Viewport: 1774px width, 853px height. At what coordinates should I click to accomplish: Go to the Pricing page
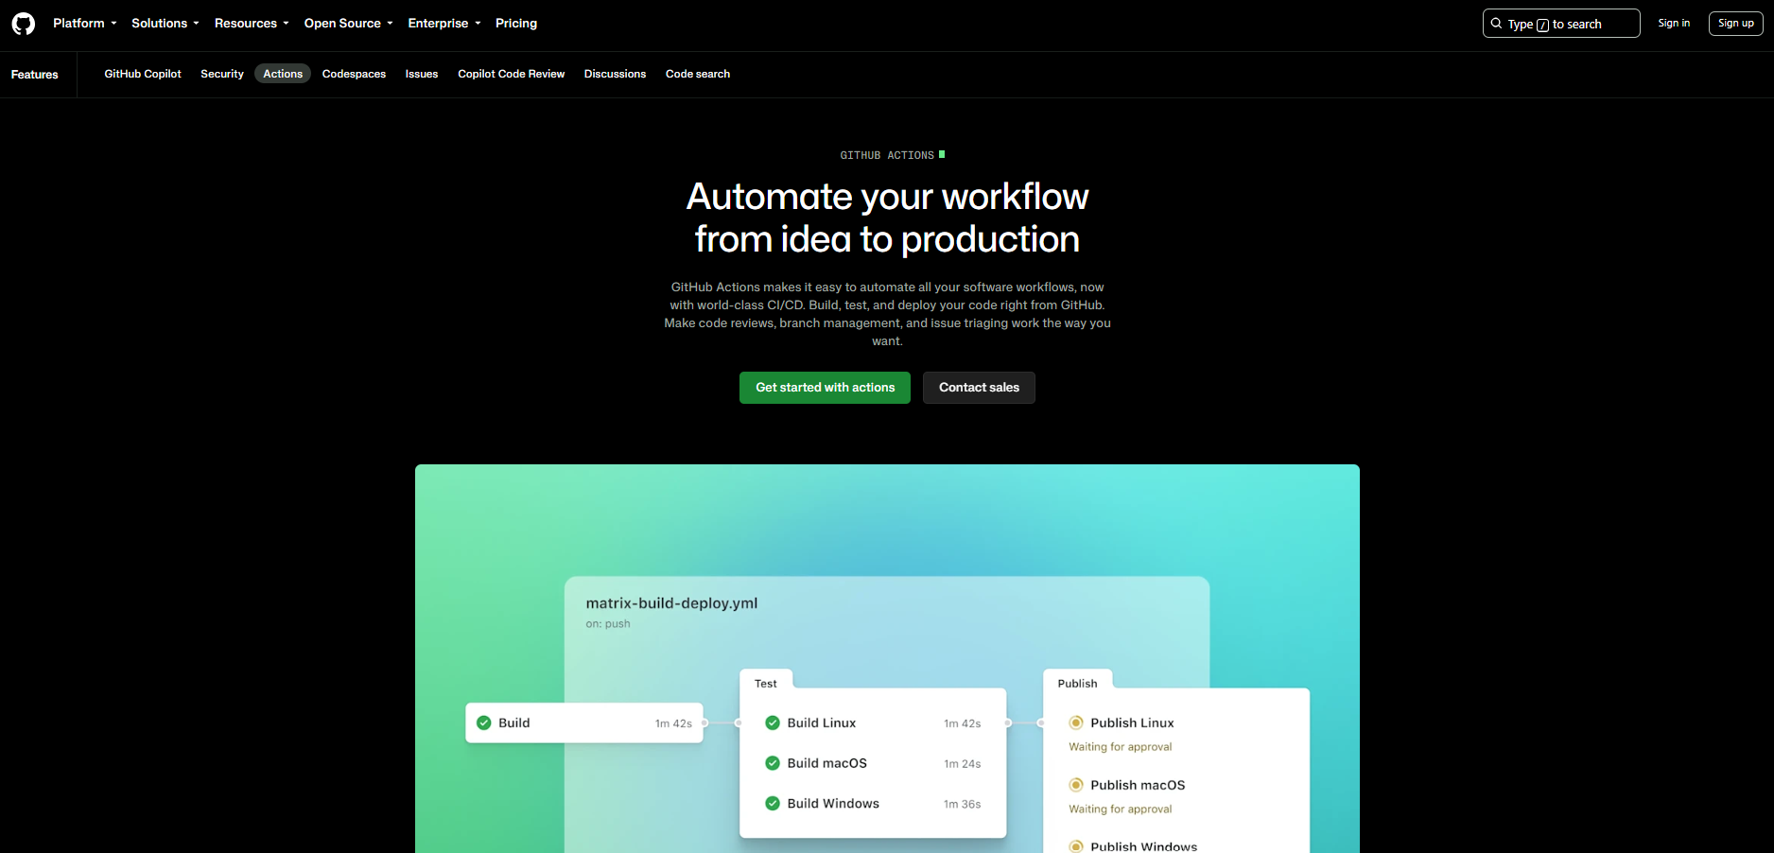pyautogui.click(x=516, y=24)
